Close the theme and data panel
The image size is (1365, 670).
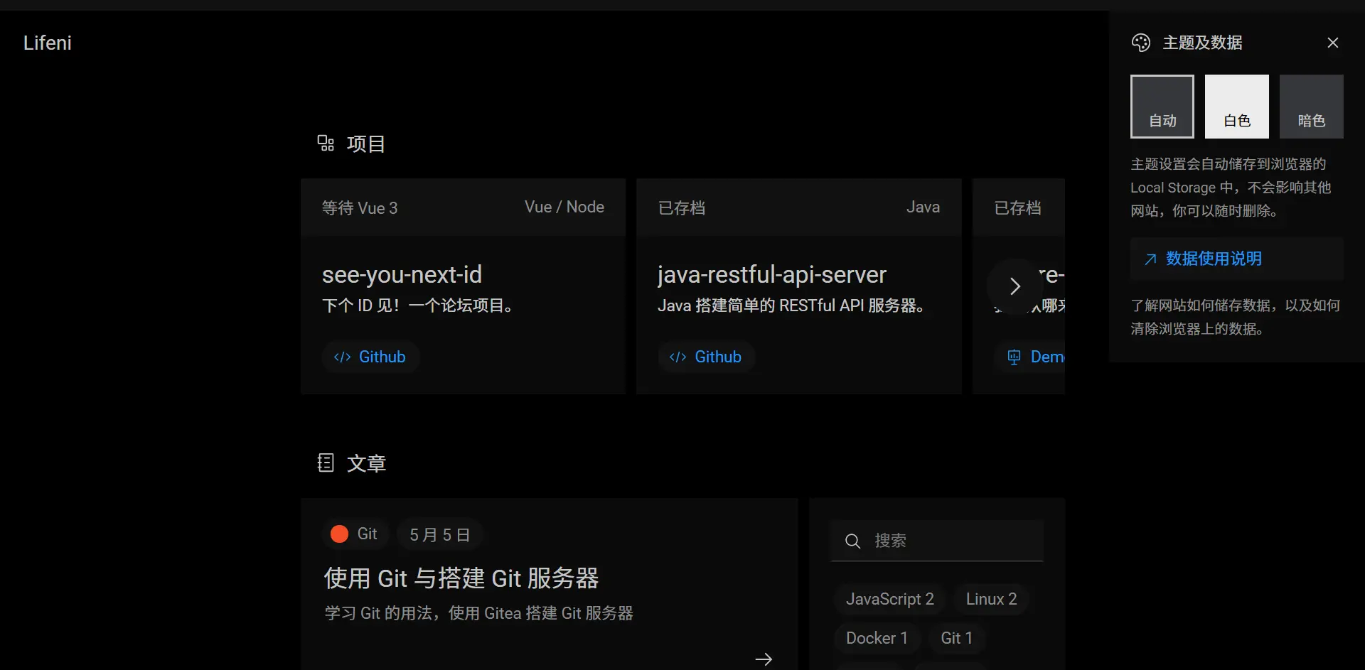pyautogui.click(x=1332, y=43)
